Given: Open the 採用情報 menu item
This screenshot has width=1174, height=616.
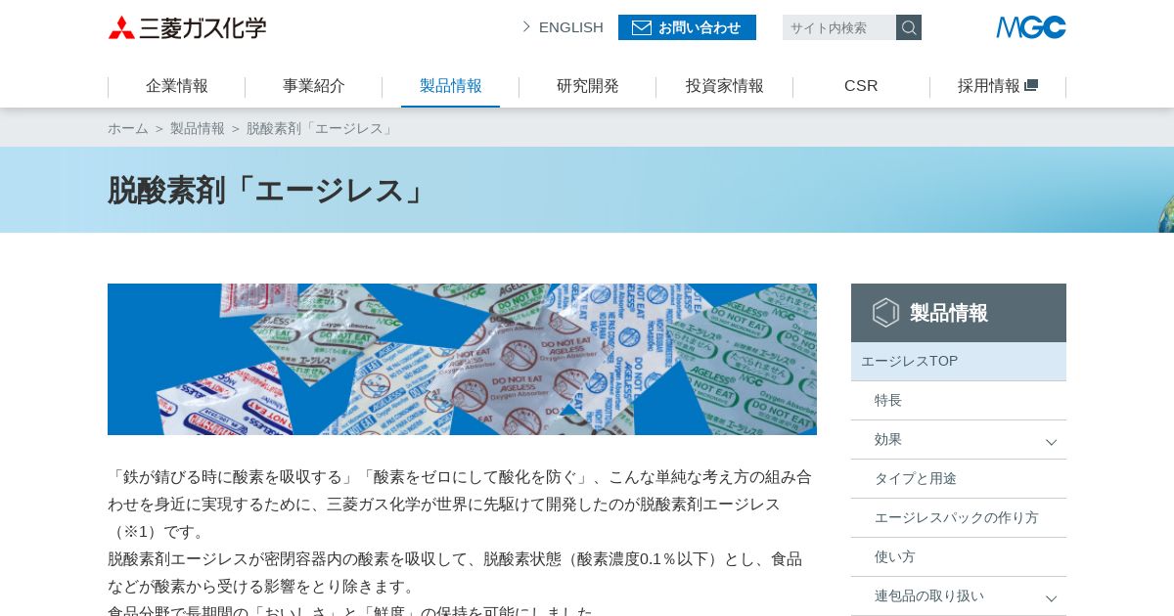Looking at the screenshot, I should (998, 86).
